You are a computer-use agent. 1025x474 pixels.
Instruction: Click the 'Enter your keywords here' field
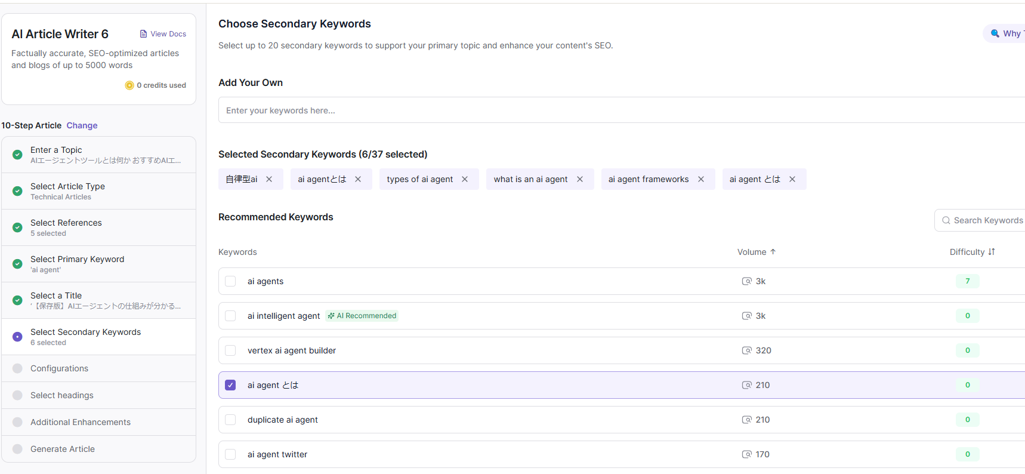click(x=620, y=110)
